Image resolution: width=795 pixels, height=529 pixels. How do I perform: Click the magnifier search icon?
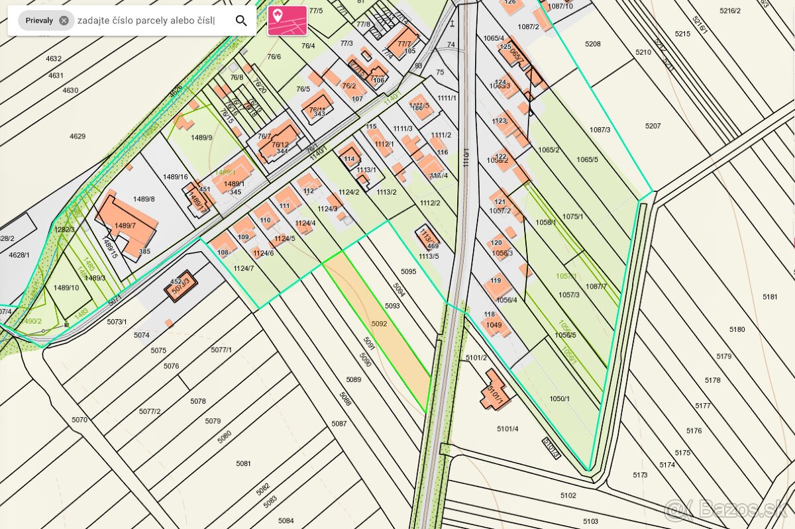241,21
